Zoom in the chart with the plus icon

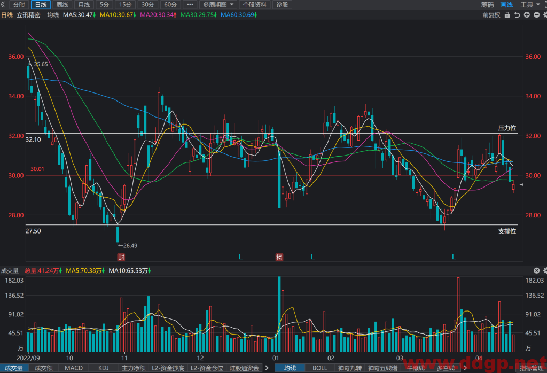527,15
